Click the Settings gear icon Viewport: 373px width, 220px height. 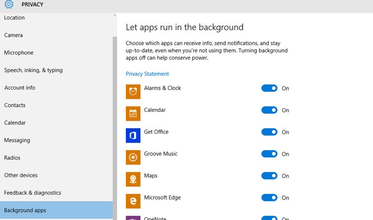[x=9, y=4]
